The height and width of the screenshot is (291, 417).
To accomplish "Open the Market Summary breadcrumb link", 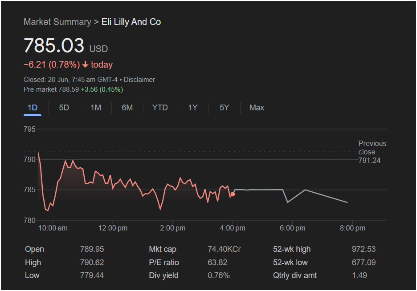I will click(x=57, y=22).
